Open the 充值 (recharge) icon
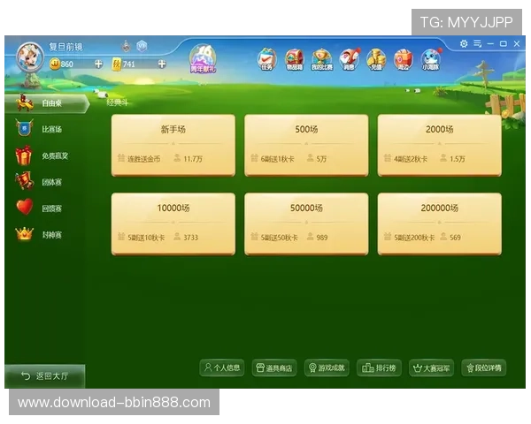Screen dimensions: 531x424 pyautogui.click(x=375, y=58)
